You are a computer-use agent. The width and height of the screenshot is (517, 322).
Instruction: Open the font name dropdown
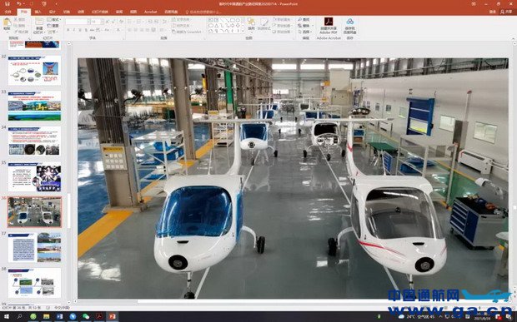[88, 22]
